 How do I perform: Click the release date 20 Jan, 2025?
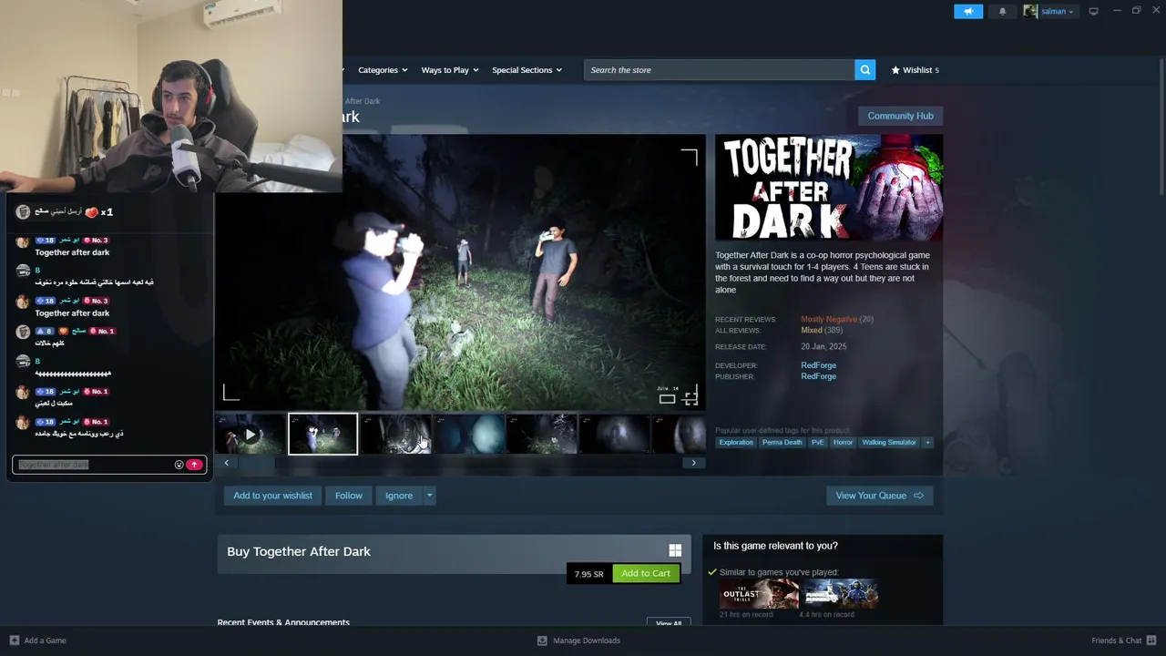(823, 347)
